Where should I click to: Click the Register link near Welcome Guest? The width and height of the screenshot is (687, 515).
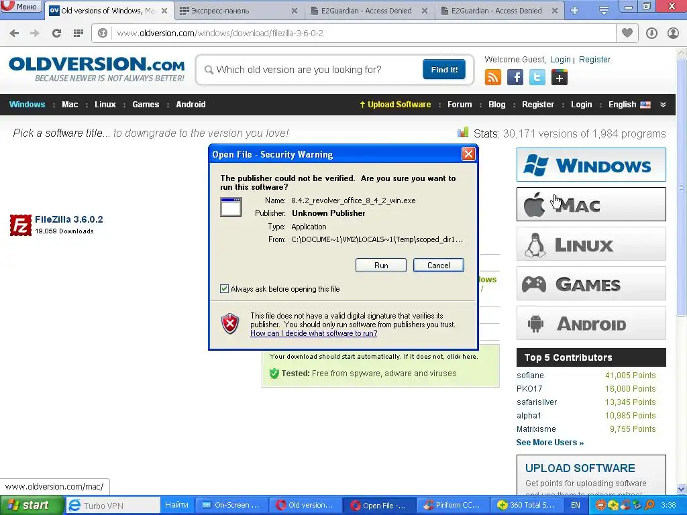coord(594,60)
